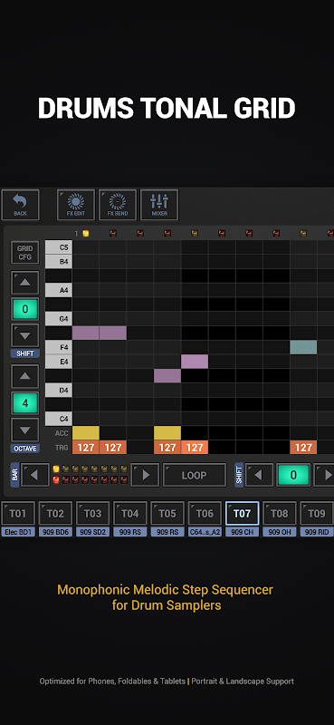Switch to track T02
Screen dimensions: 334x725
pos(55,513)
